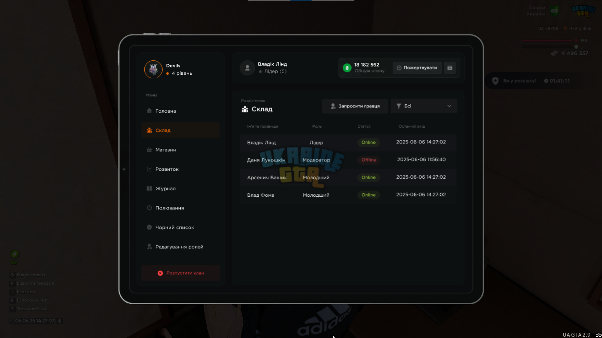This screenshot has height=338, width=602.
Task: Click the Пожертвувати donate button
Action: pos(417,68)
